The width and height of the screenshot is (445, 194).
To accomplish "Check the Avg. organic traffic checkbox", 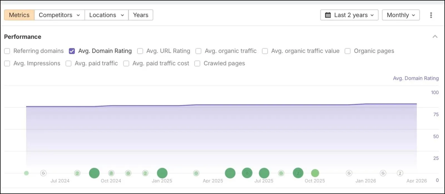I will (198, 51).
